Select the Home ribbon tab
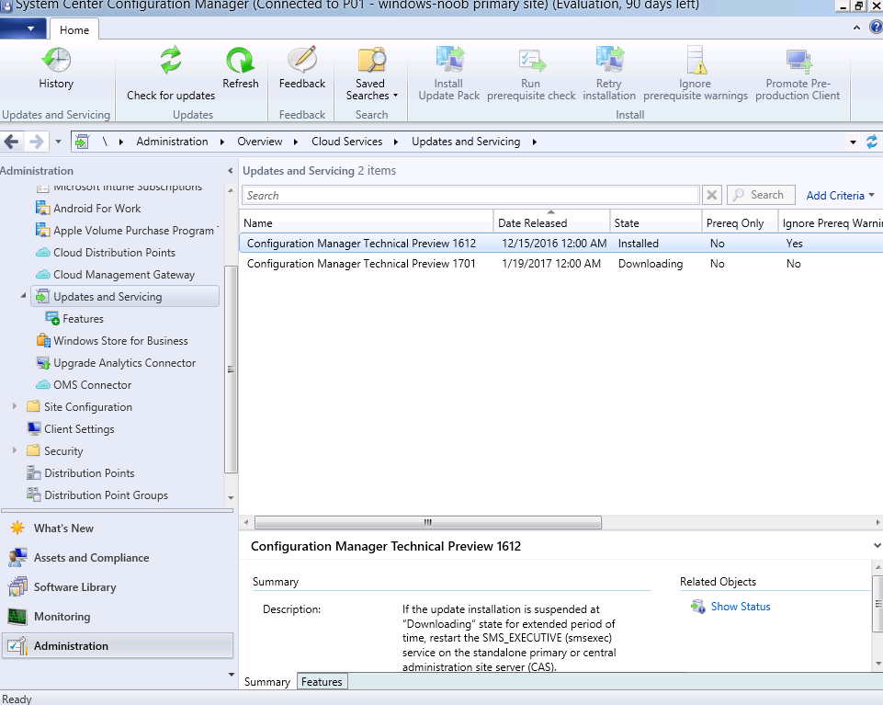 [x=74, y=29]
